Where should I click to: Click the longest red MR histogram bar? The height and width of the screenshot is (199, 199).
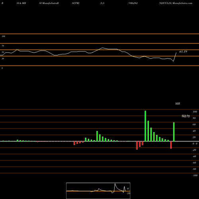(x=137, y=145)
